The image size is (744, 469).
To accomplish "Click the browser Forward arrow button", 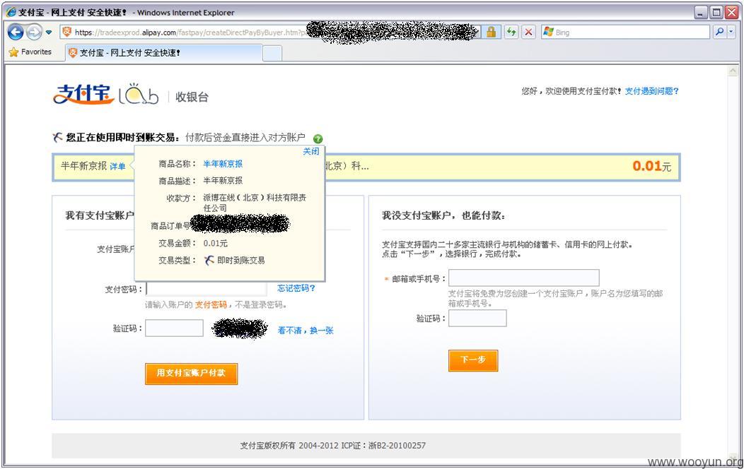I will click(34, 32).
